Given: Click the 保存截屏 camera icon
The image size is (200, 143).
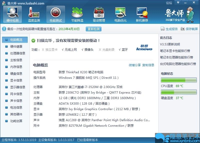Looking at the screenshot, I should (x=183, y=29).
